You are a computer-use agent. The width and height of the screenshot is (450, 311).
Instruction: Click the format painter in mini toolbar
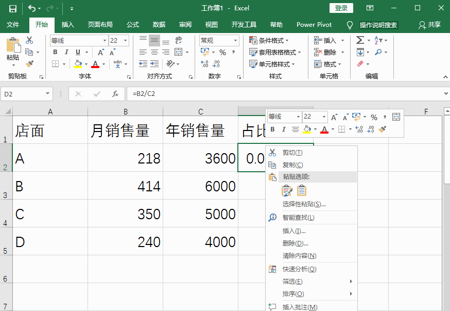(x=382, y=129)
